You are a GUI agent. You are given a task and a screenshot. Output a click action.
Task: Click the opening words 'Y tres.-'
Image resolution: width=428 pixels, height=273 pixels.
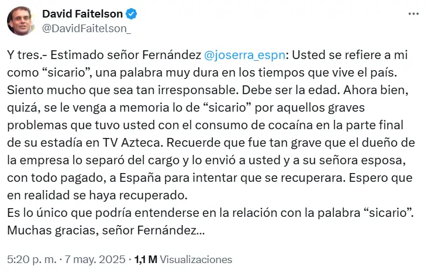tap(27, 55)
